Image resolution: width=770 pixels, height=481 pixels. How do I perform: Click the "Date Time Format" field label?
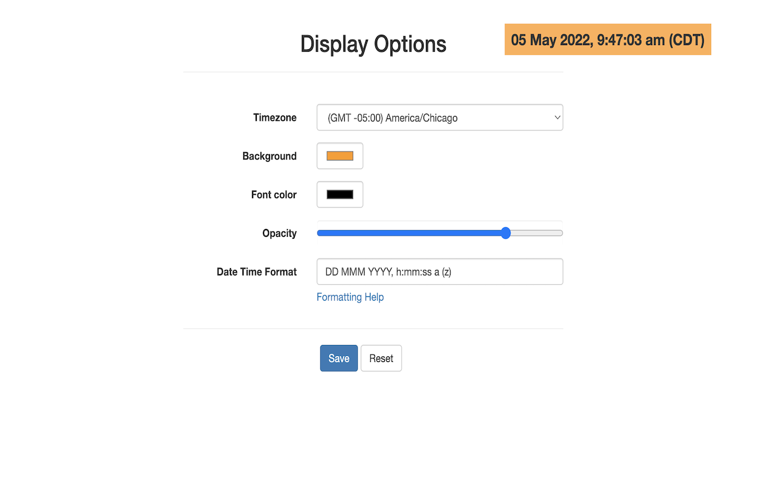(x=256, y=272)
